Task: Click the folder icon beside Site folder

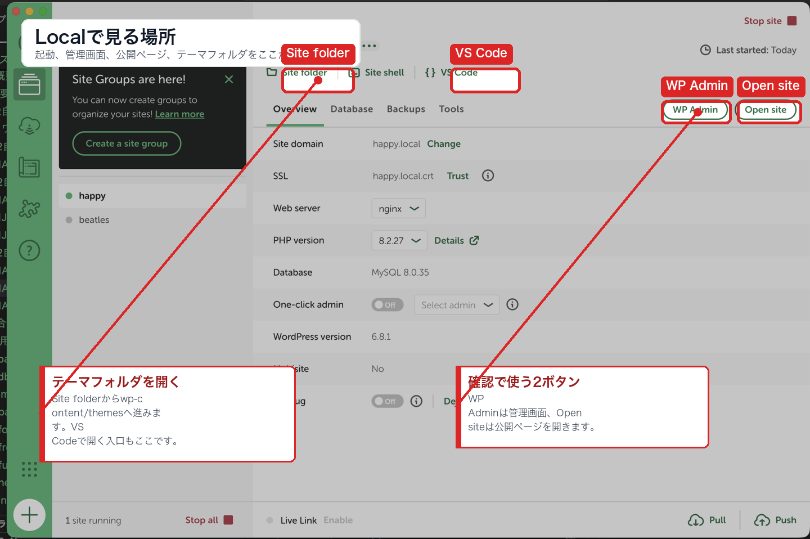Action: point(272,73)
